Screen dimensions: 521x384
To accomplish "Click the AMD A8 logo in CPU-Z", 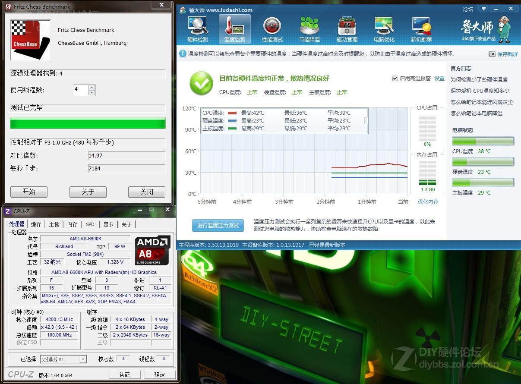I will (152, 250).
